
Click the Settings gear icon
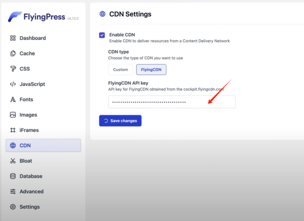point(13,207)
